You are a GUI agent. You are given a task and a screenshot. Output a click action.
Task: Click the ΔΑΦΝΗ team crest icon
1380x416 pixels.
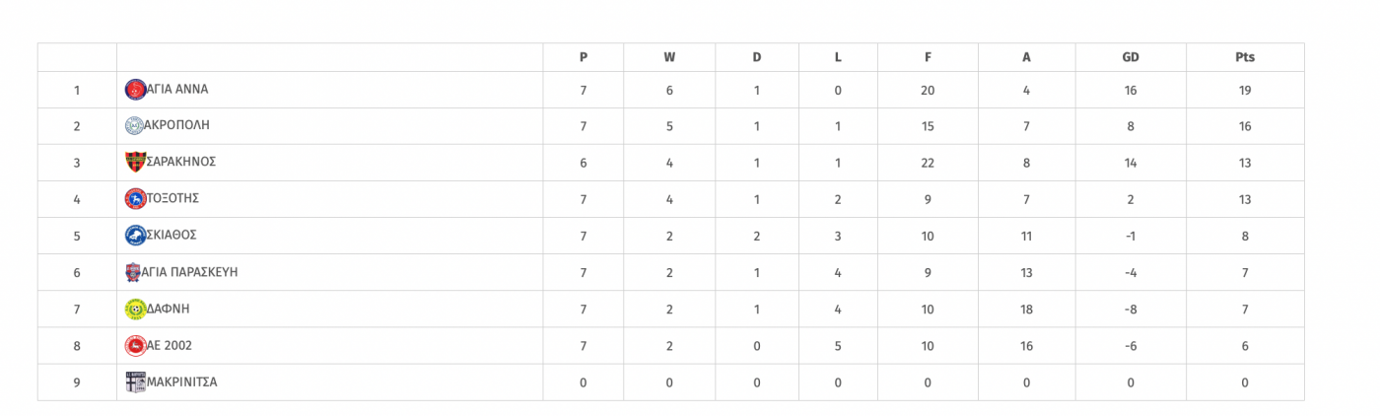pos(135,310)
